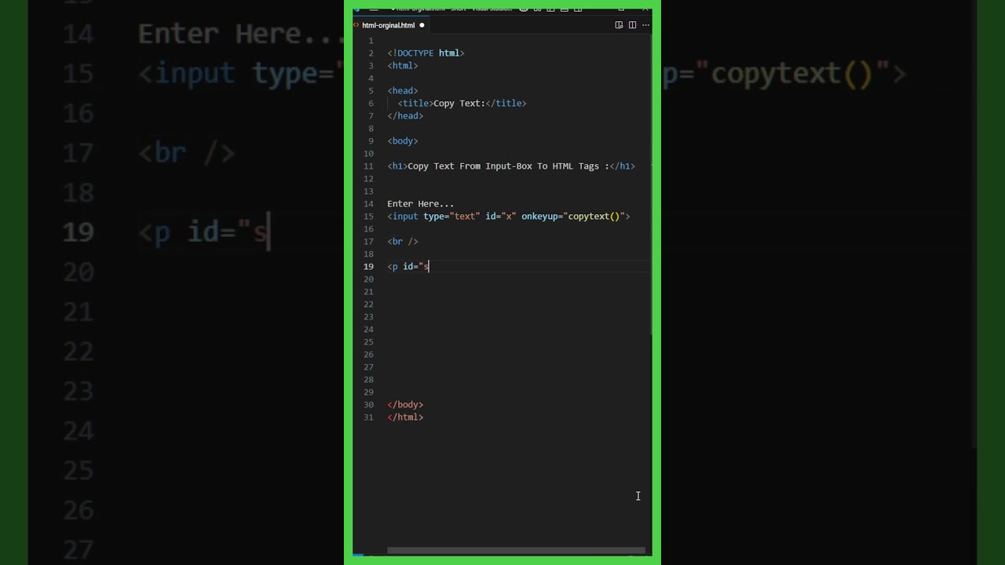Place cursor in <p id="s on line 19
This screenshot has width=1005, height=565.
tap(408, 267)
